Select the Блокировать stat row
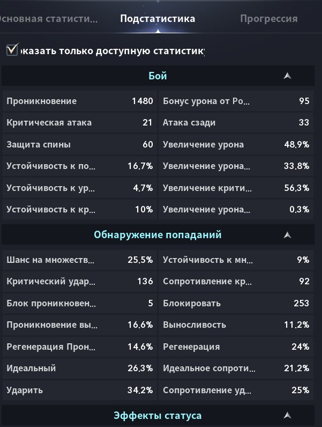Image resolution: width=322 pixels, height=427 pixels. 236,303
